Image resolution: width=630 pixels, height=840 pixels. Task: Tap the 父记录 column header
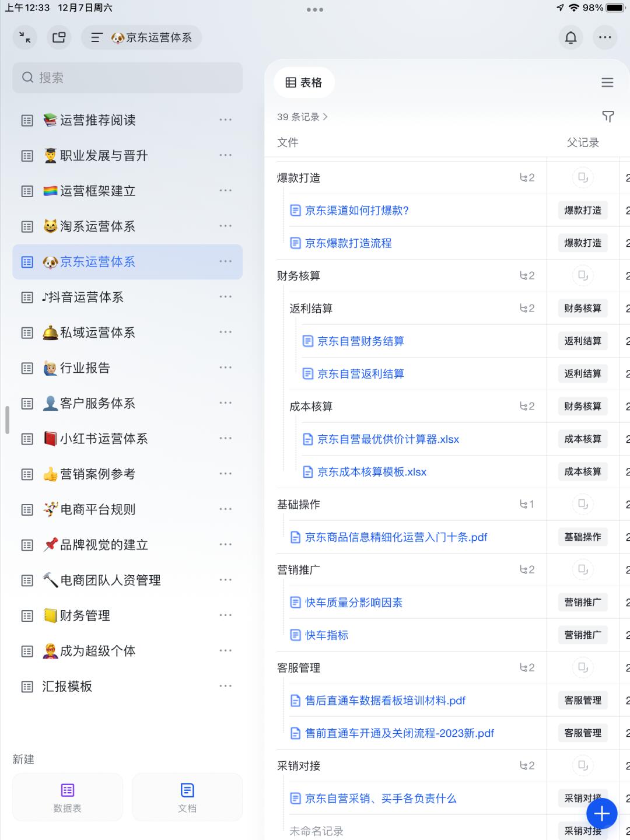pyautogui.click(x=583, y=142)
